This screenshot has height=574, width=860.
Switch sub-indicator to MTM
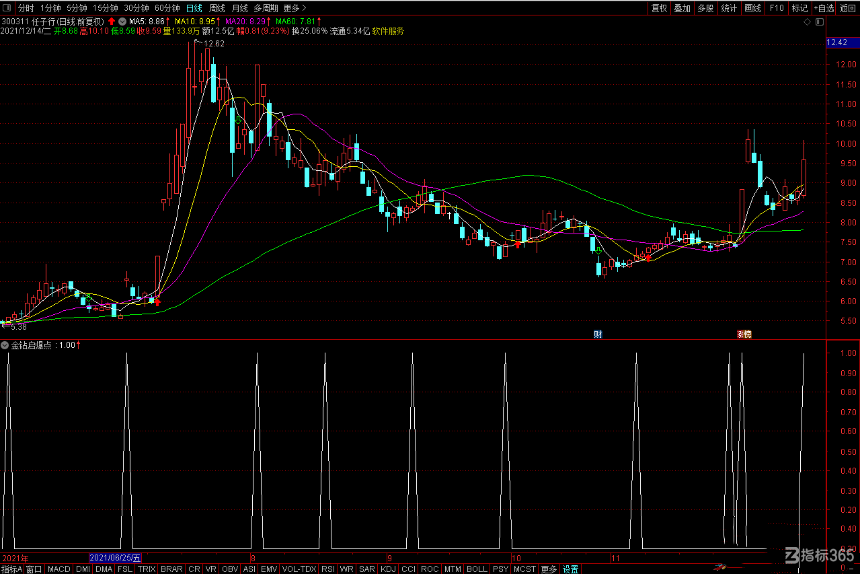pos(453,569)
